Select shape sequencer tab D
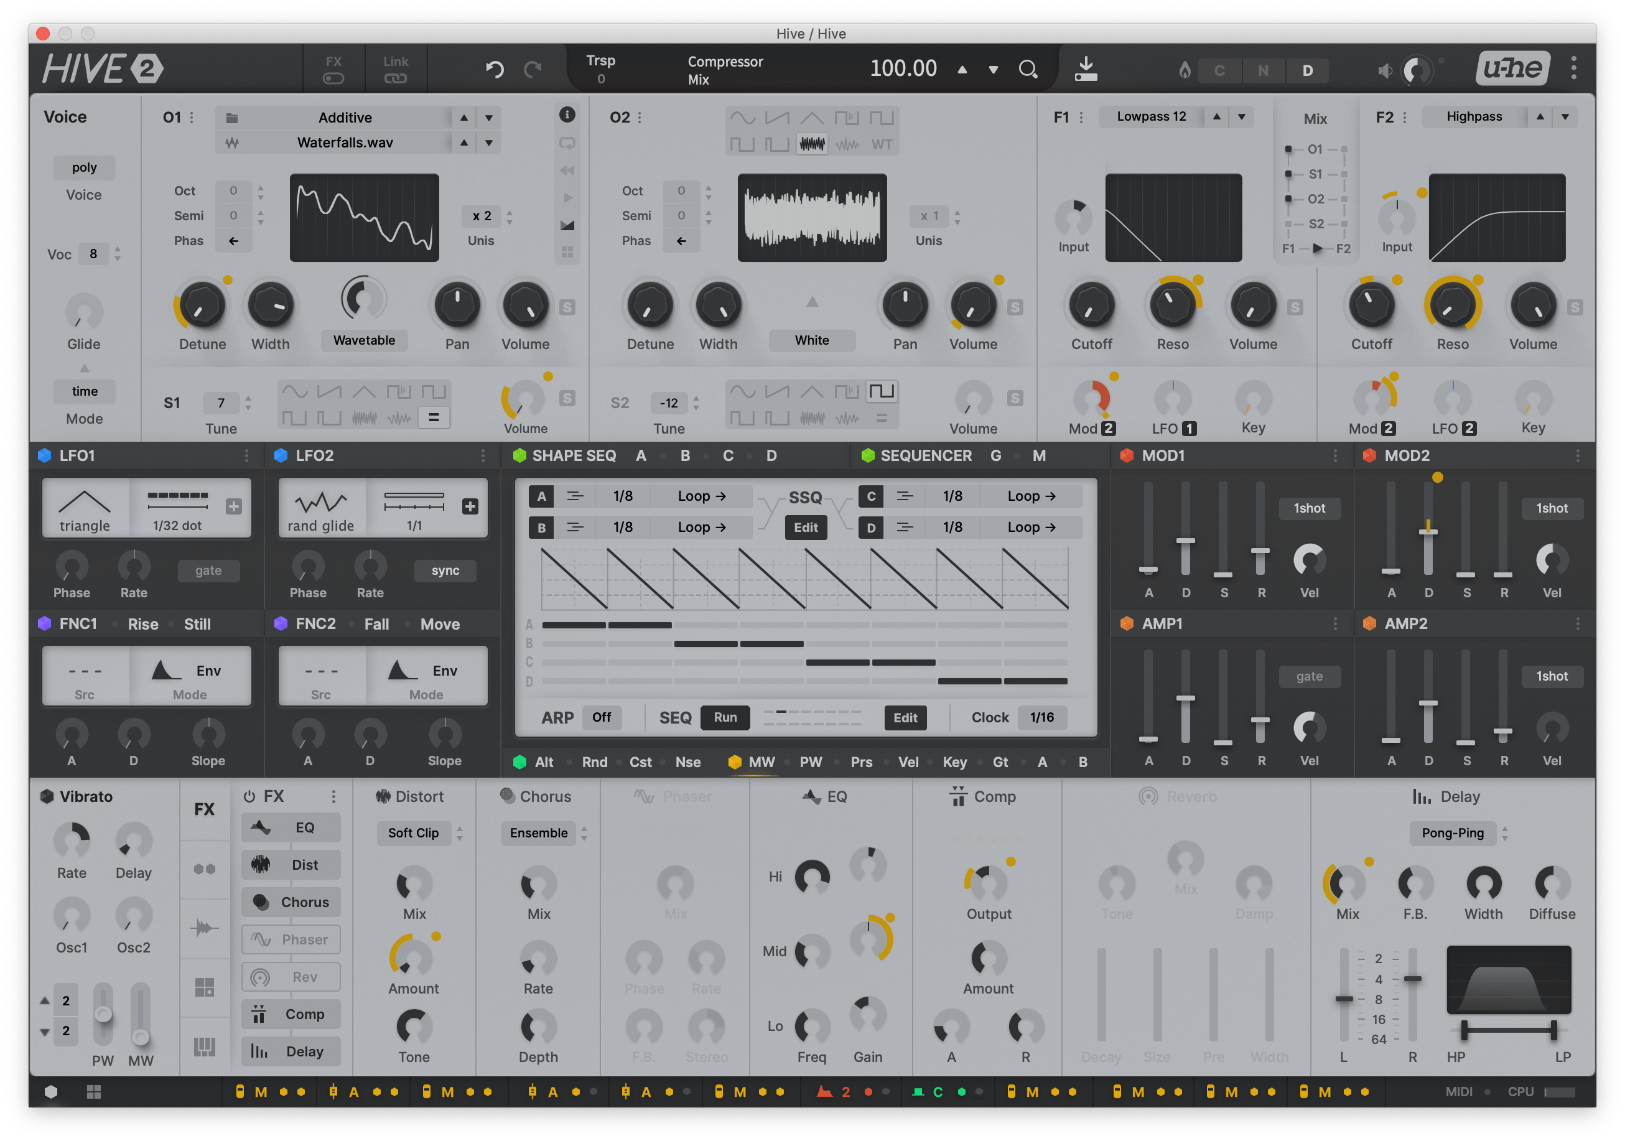1625x1141 pixels. point(771,456)
